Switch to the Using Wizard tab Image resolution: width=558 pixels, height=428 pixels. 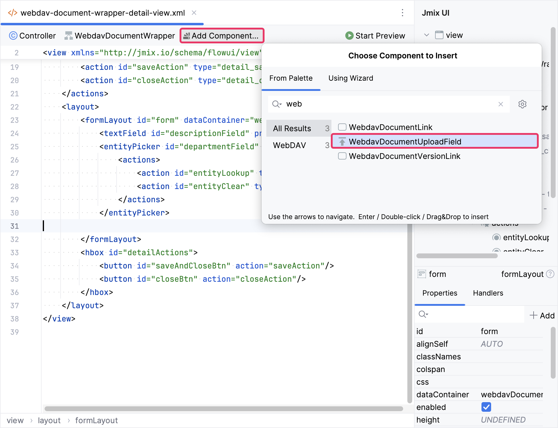tap(350, 78)
